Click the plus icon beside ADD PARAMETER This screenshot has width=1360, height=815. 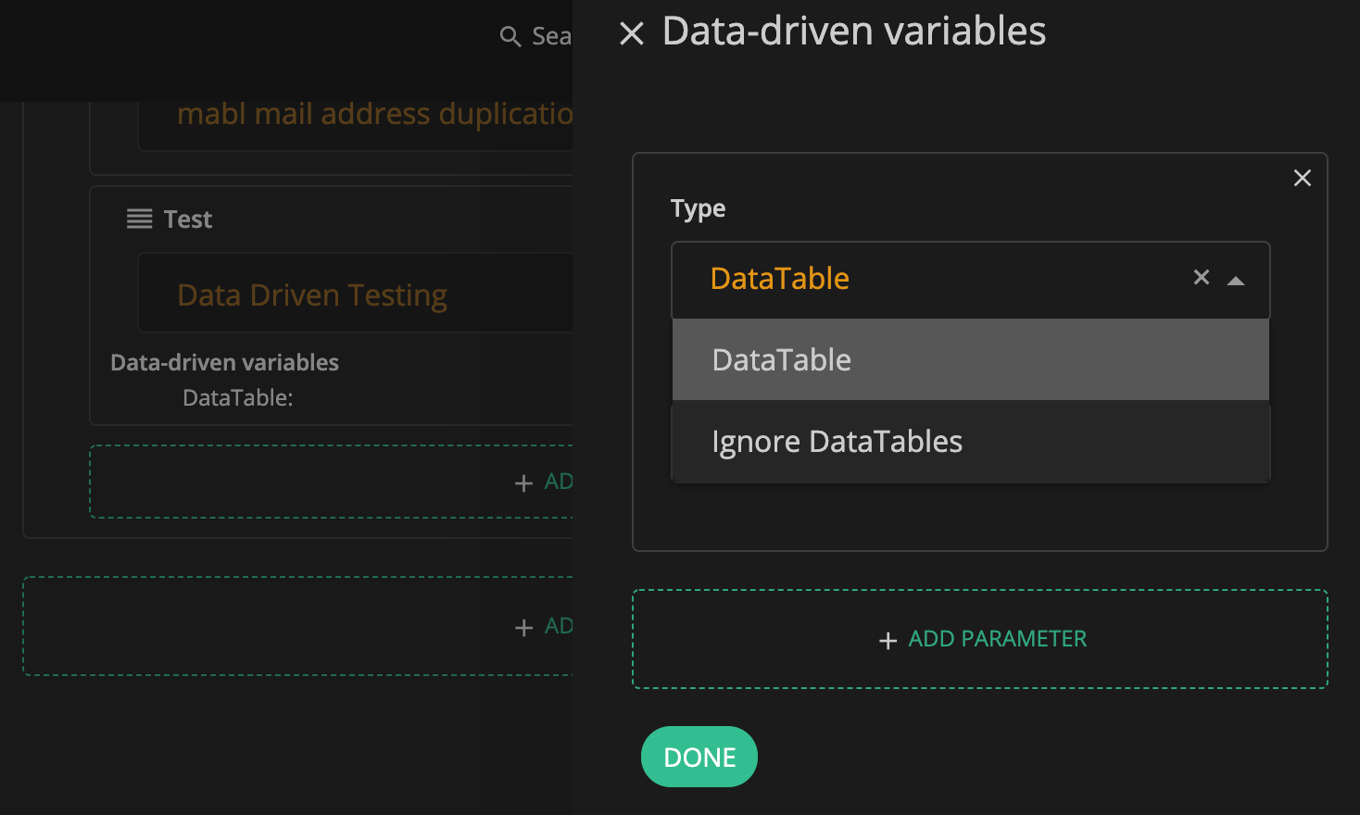[888, 641]
